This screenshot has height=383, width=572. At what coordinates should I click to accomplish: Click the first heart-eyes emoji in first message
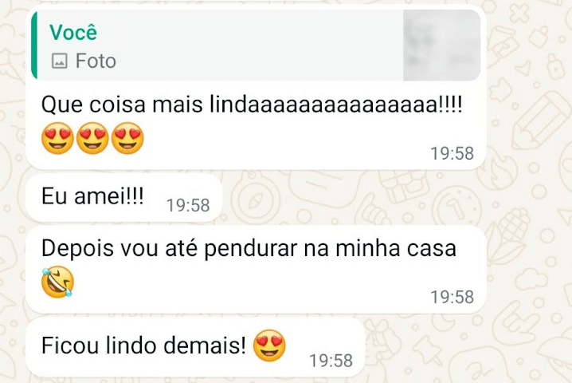coord(57,140)
